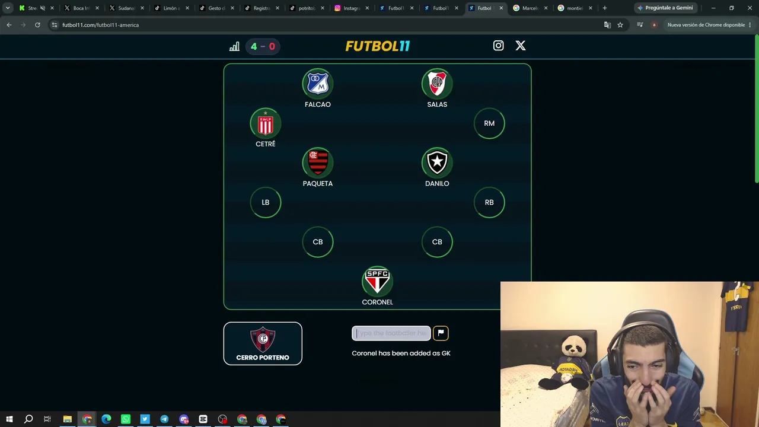Switch to the 'potritol' TikTok tab

click(306, 8)
